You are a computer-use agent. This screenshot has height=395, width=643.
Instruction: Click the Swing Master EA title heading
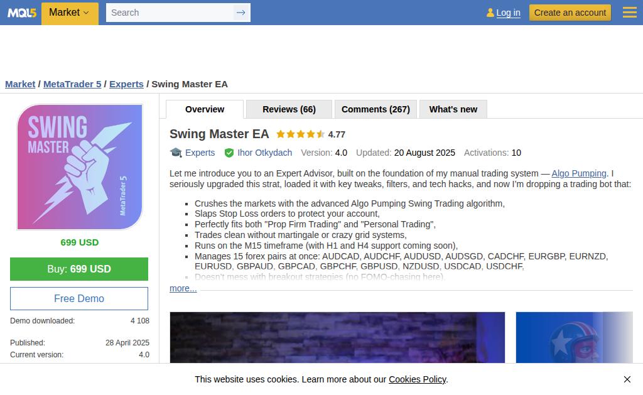pos(219,134)
